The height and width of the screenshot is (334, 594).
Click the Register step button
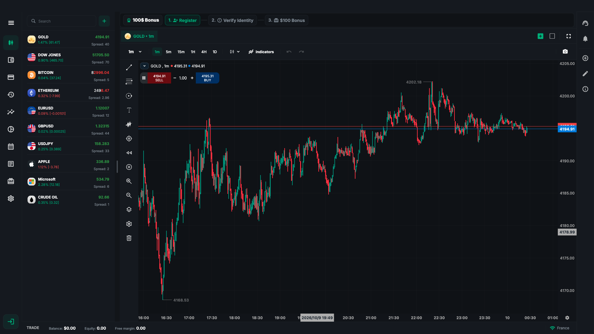pos(183,20)
